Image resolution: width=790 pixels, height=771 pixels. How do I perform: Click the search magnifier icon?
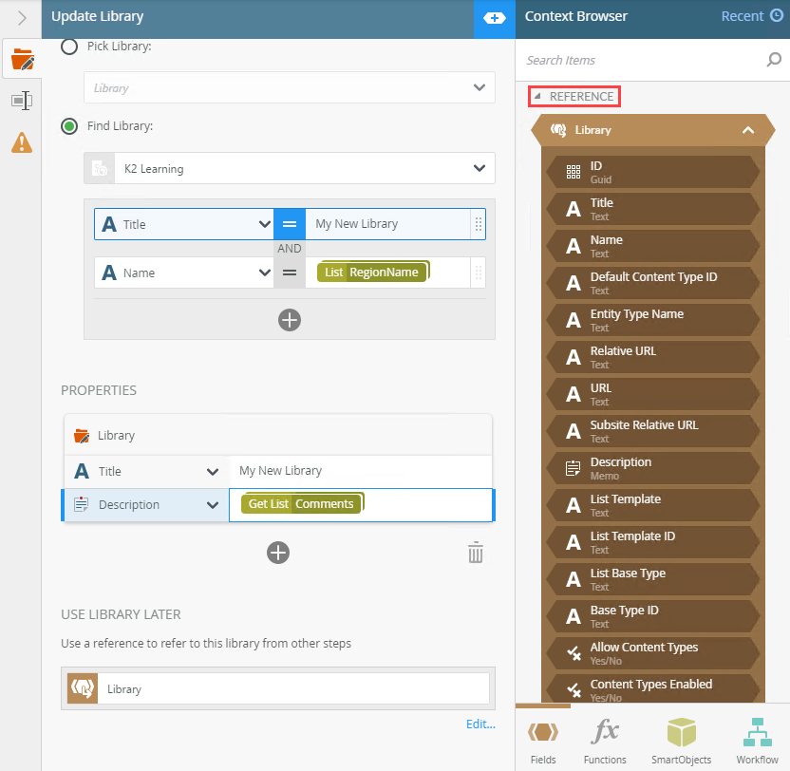click(774, 60)
